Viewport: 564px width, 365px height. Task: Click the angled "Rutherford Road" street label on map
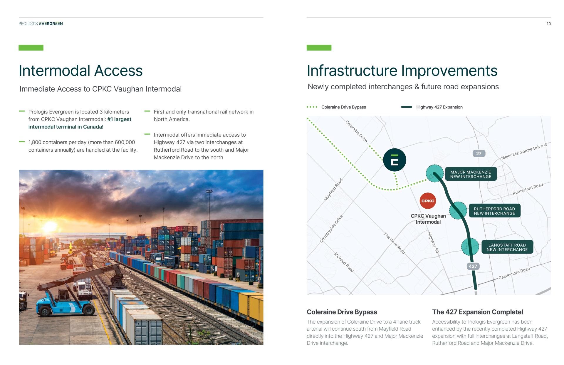pos(528,189)
